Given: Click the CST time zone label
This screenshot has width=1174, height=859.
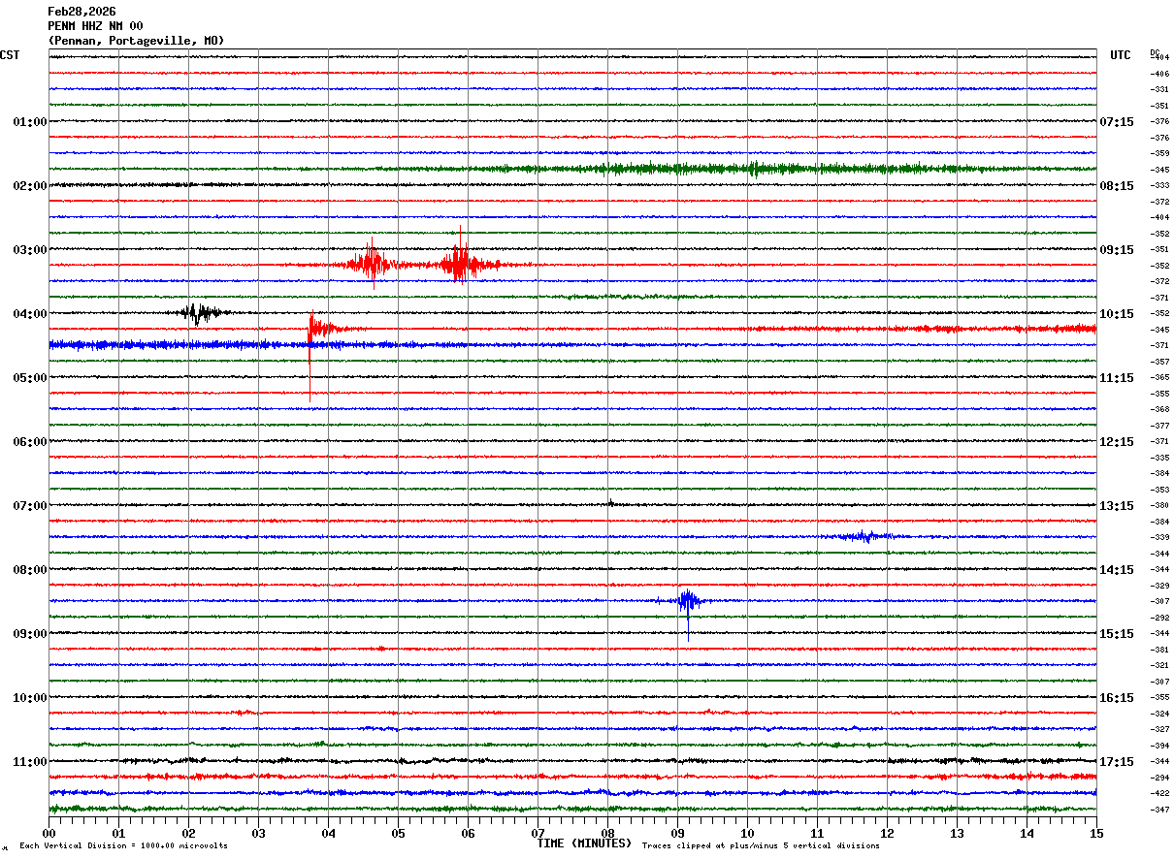Looking at the screenshot, I should (10, 56).
